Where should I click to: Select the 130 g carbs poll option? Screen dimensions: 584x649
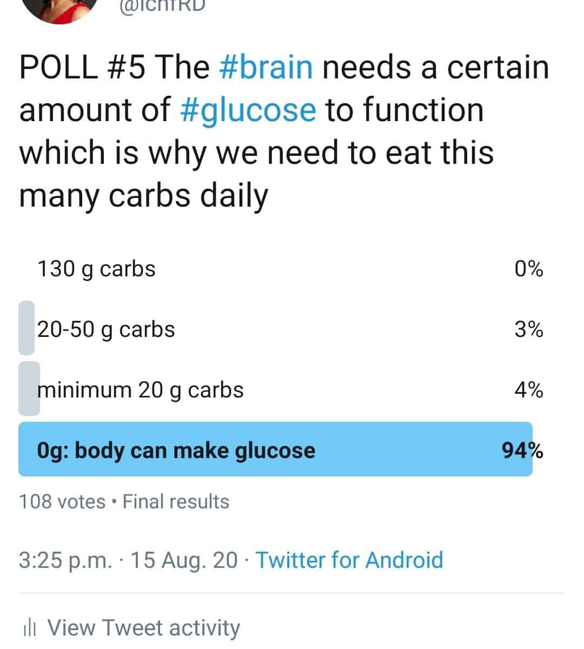point(281,269)
